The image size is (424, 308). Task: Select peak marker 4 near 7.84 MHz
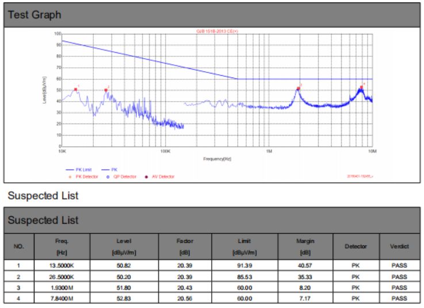tap(361, 87)
